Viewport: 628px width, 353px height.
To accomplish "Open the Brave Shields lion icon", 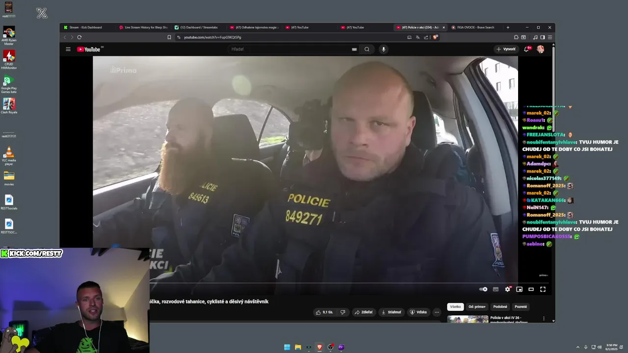I will [435, 37].
